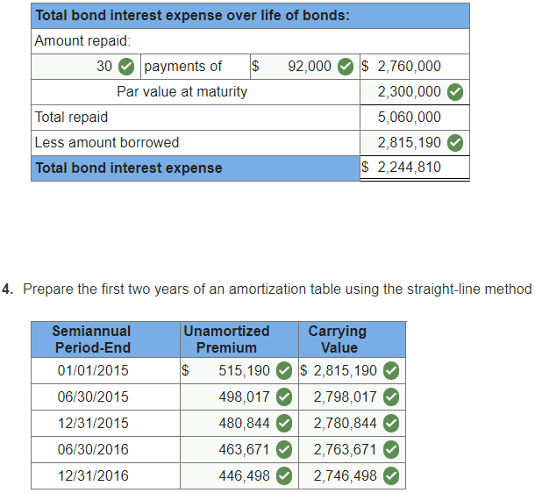The height and width of the screenshot is (493, 535).
Task: Click the checkmark next to 92,000
Action: click(x=346, y=67)
